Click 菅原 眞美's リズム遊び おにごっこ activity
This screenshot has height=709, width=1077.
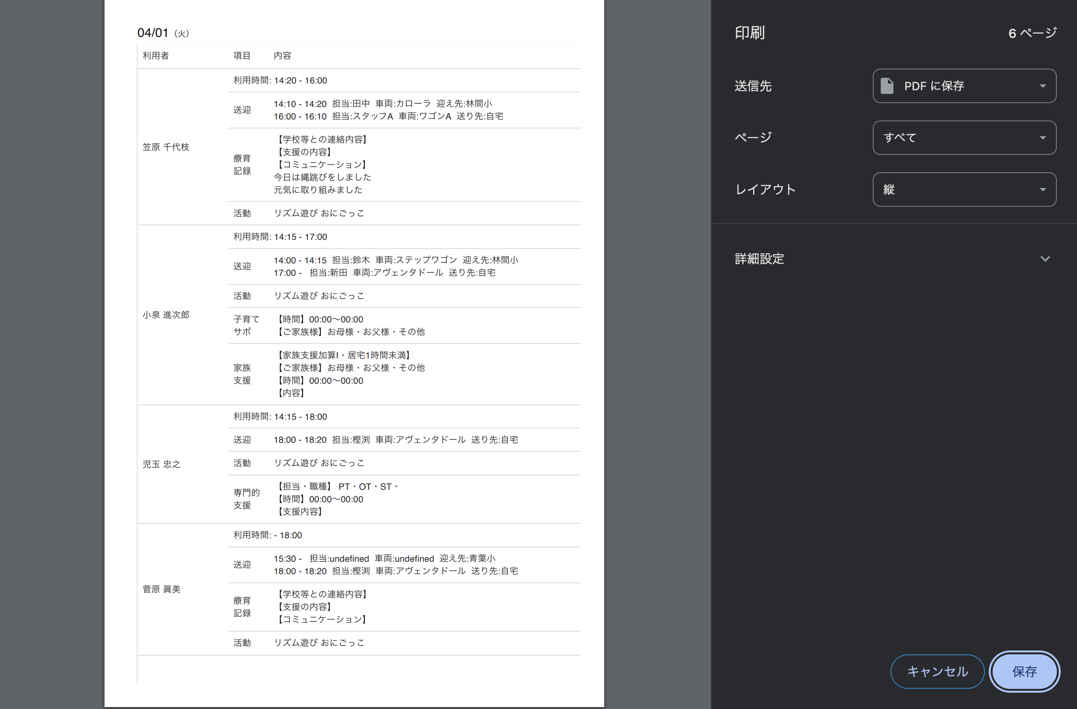pos(319,643)
